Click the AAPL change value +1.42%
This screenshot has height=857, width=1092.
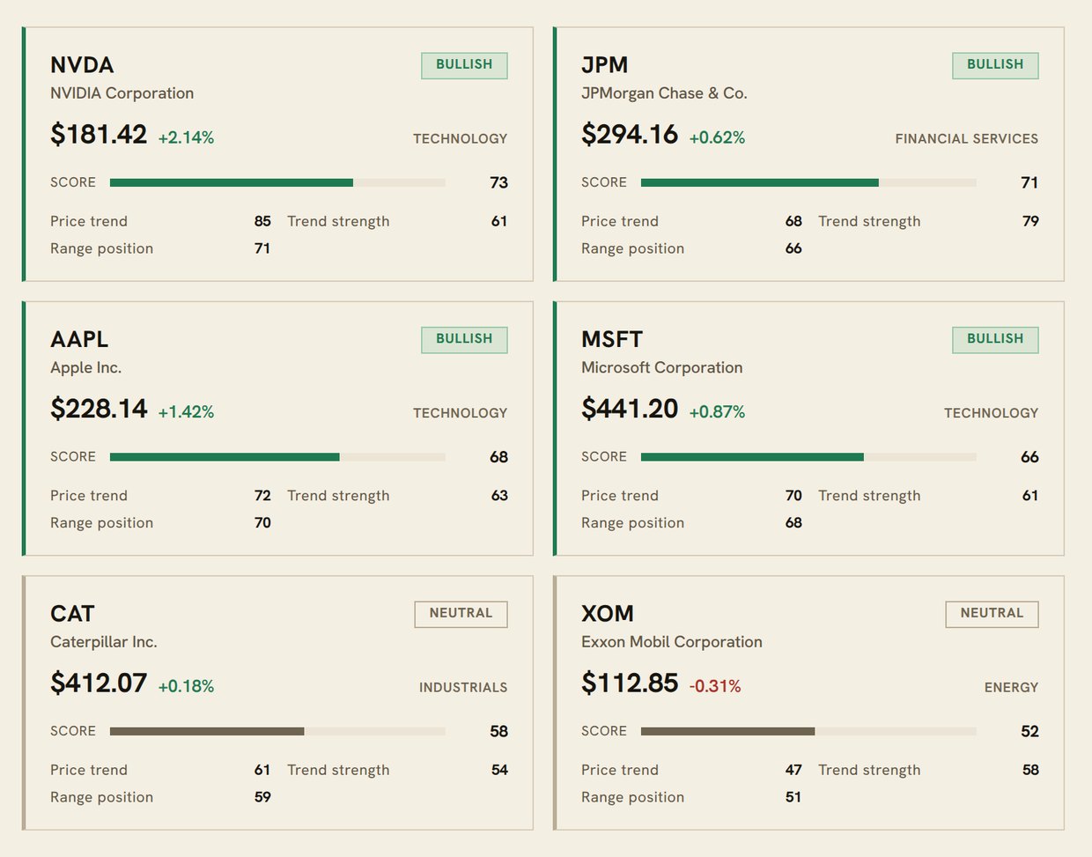click(x=186, y=412)
